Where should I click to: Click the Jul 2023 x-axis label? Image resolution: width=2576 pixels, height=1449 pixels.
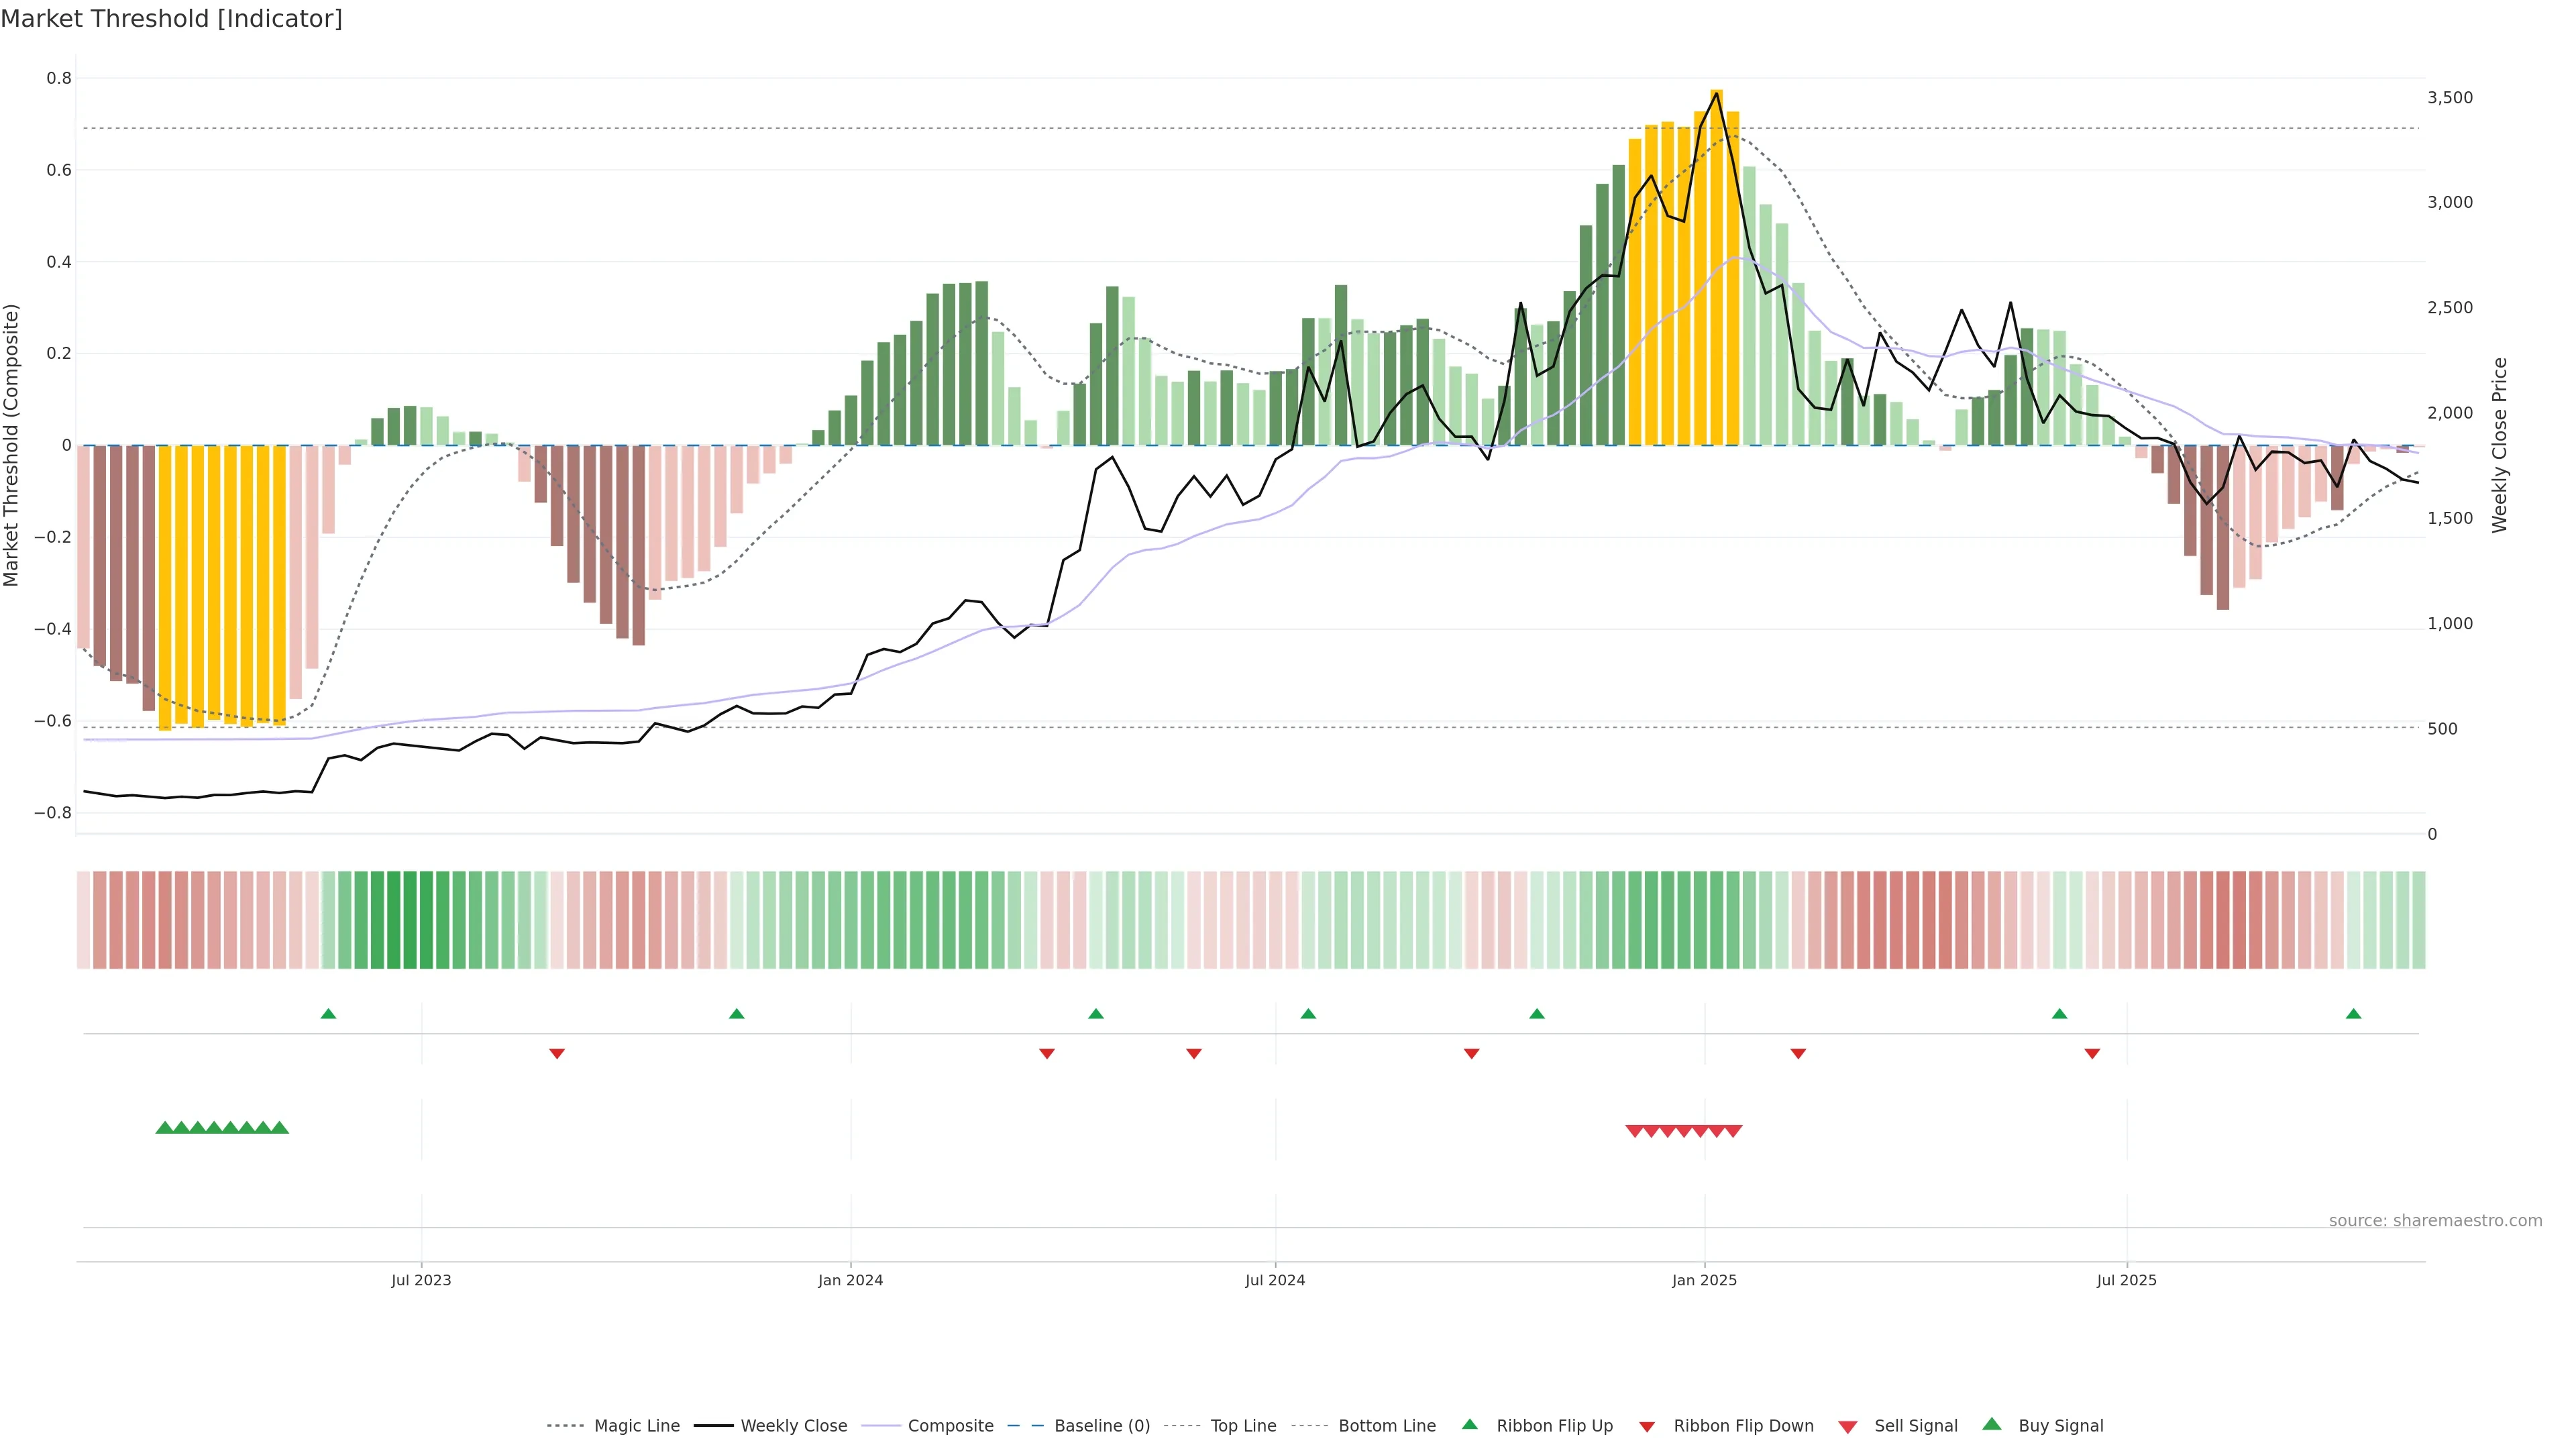point(421,1280)
